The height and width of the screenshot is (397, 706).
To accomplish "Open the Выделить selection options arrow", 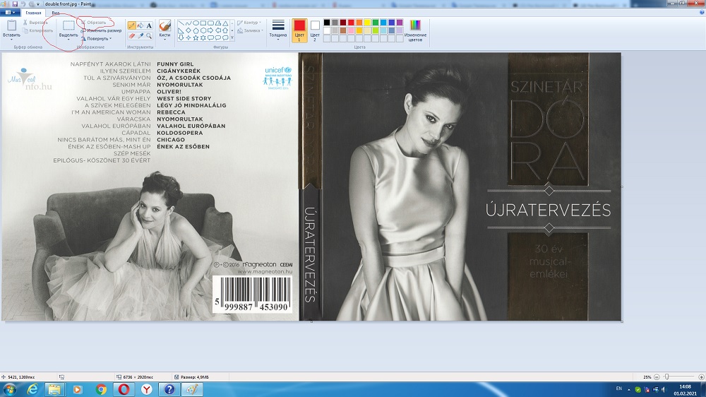I will (x=68, y=38).
